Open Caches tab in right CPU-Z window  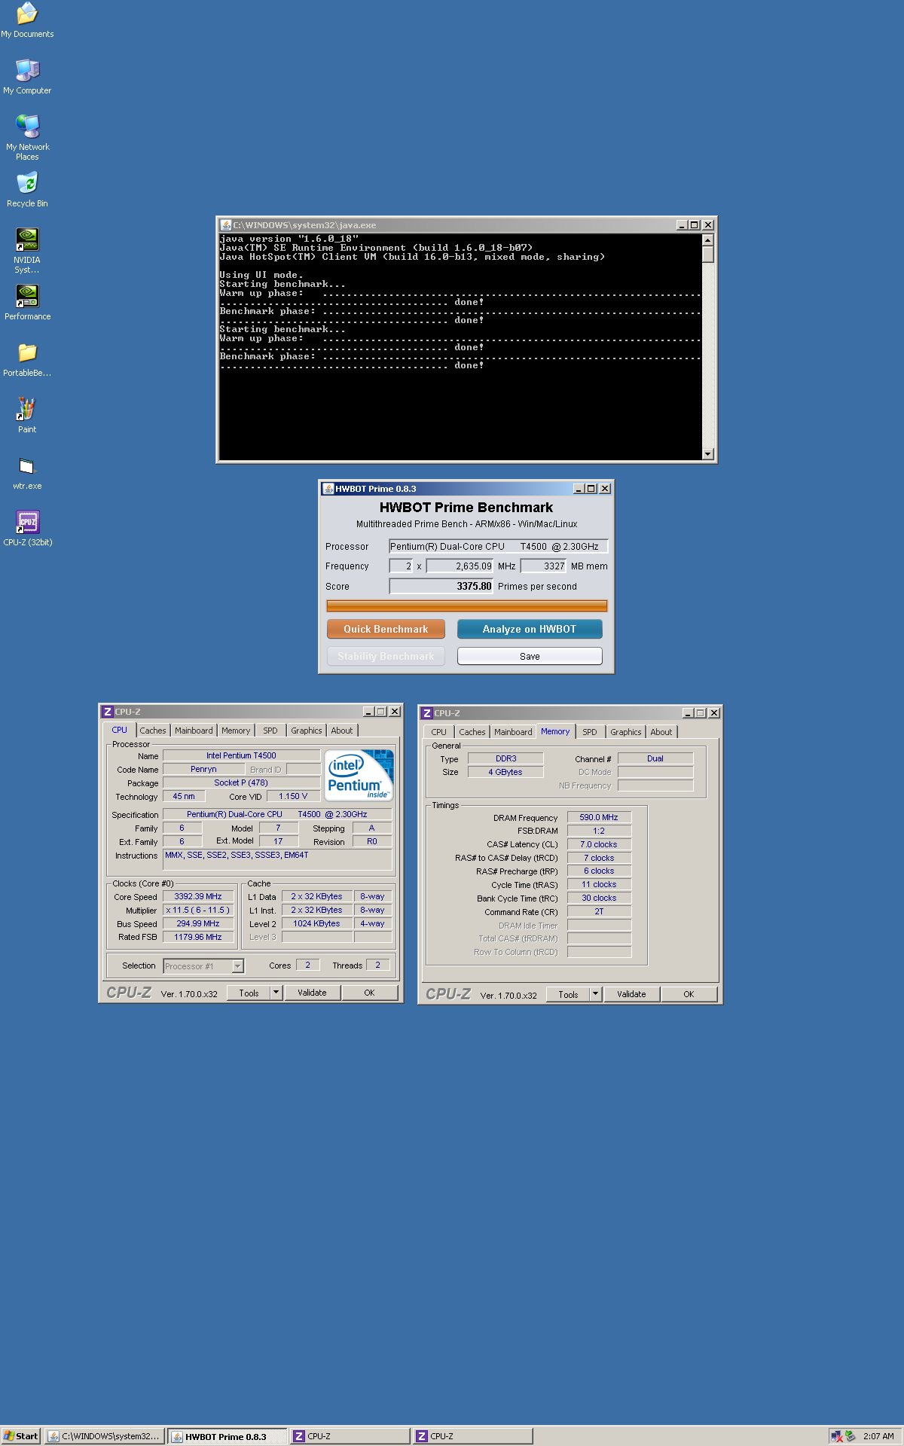click(x=472, y=732)
